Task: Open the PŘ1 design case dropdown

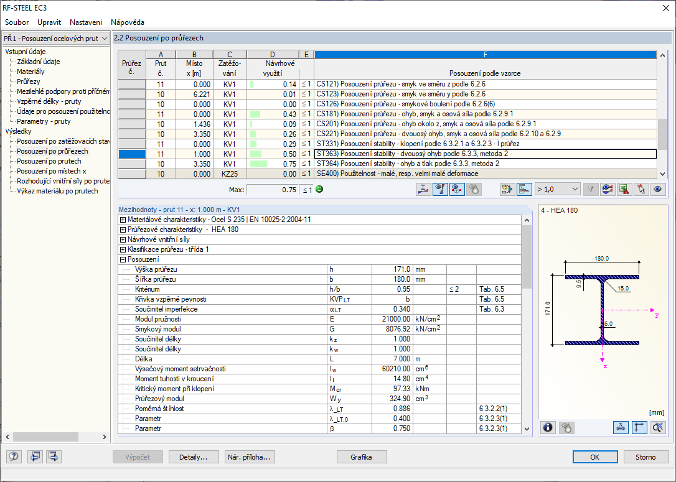Action: point(56,39)
